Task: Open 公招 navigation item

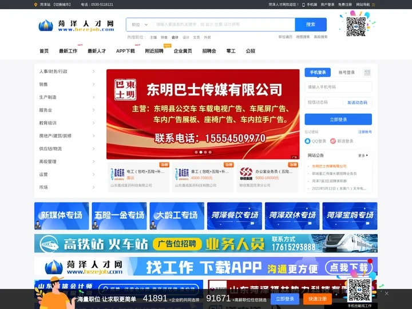Action: (251, 51)
